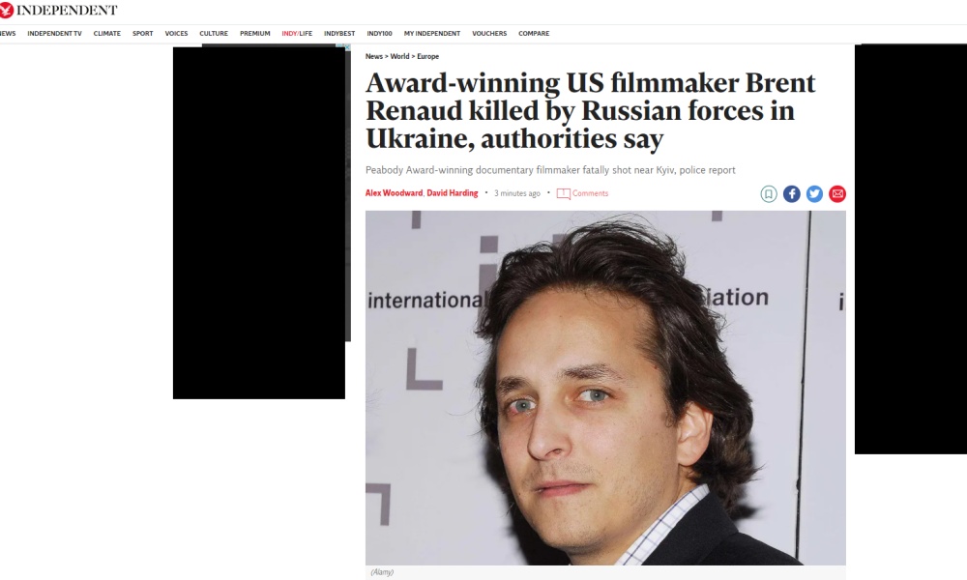Navigate to Indy/Life section
This screenshot has height=580, width=967.
click(x=297, y=34)
